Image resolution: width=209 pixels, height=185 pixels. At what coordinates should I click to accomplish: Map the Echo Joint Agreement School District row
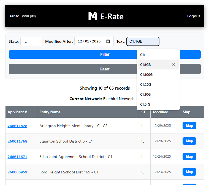(x=189, y=156)
